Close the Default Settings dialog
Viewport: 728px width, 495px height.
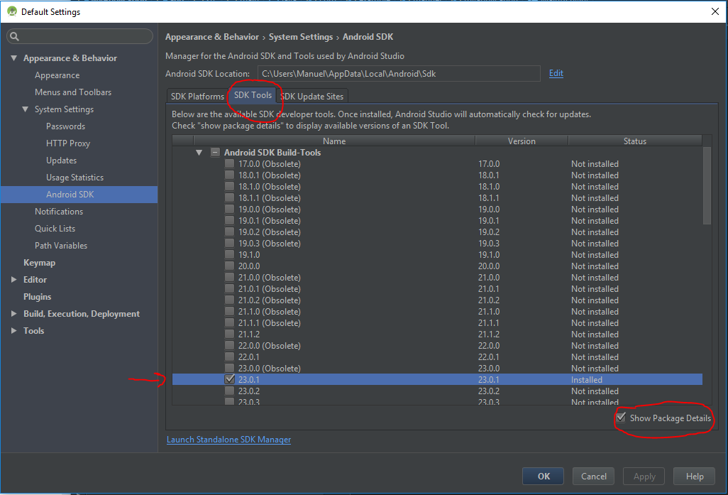point(715,11)
